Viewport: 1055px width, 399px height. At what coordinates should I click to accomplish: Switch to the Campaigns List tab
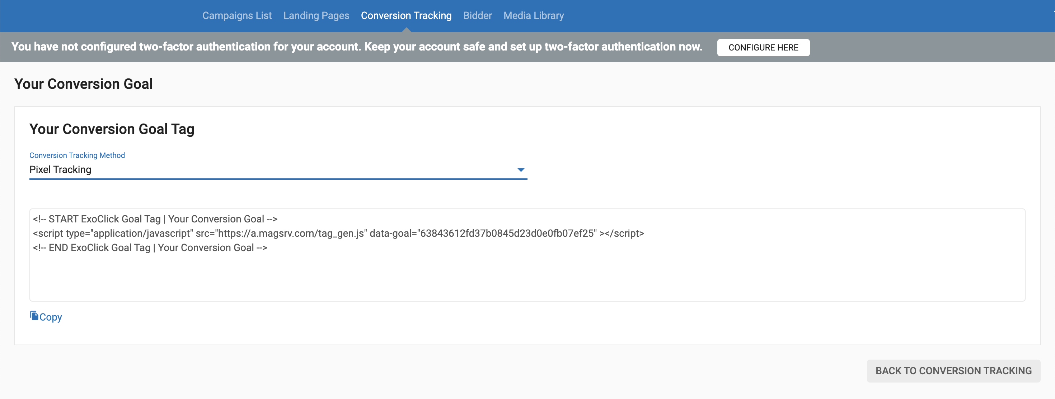coord(237,15)
